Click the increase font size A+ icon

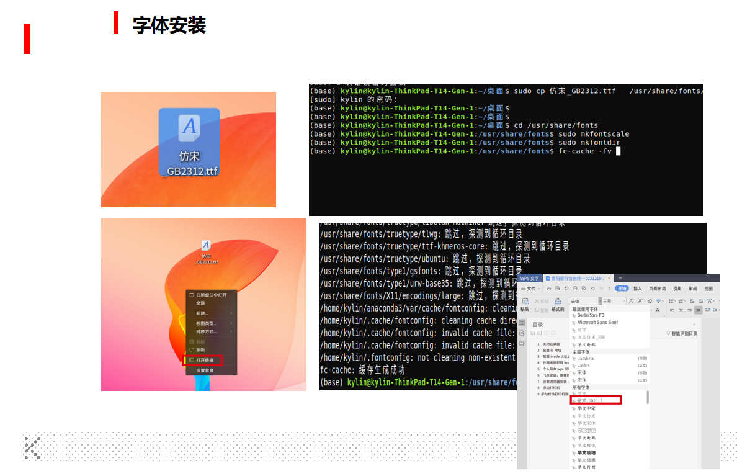(632, 301)
